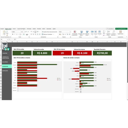Click the Increase Indent icon

[x=40, y=34]
